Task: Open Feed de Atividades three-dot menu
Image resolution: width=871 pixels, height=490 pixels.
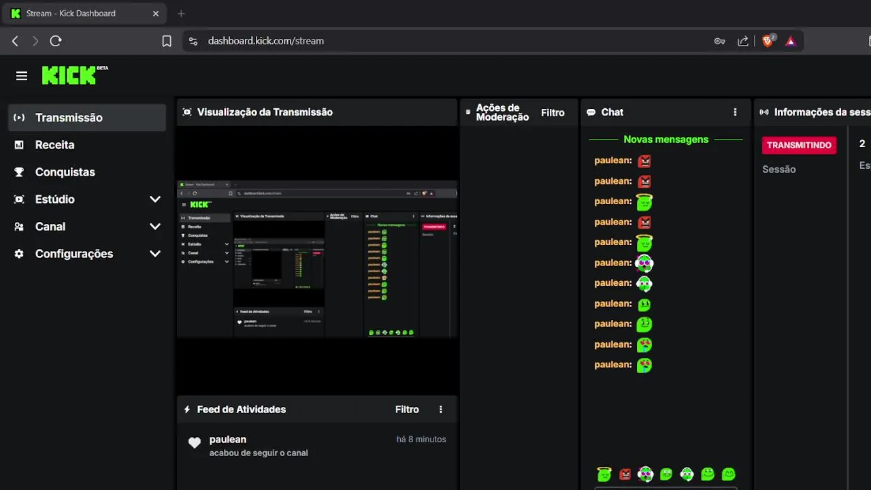Action: coord(441,410)
